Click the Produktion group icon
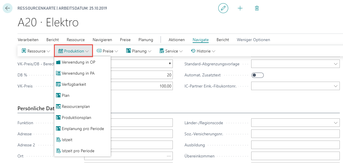The image size is (343, 163). pyautogui.click(x=60, y=51)
